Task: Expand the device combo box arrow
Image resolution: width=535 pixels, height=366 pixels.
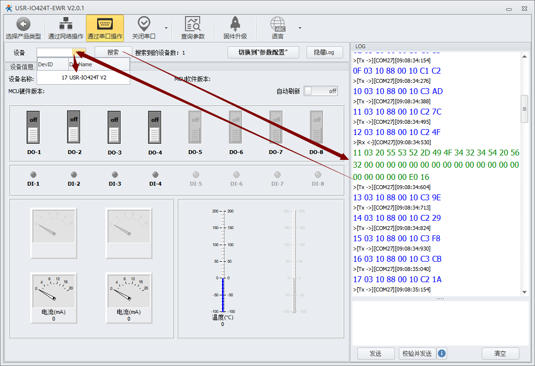Action: coord(79,53)
